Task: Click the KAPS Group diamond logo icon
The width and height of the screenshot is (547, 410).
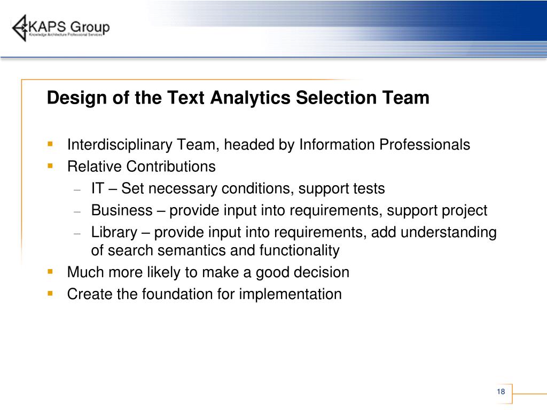Action: [x=20, y=28]
